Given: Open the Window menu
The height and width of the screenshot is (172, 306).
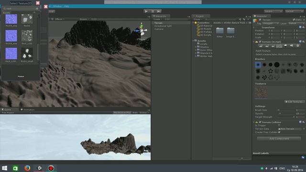Looking at the screenshot, I should coord(57,6).
